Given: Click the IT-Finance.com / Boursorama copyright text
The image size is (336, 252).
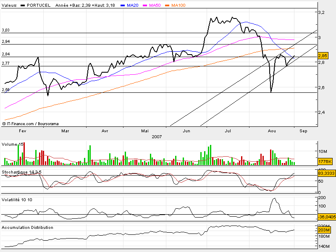Looking at the screenshot, I should (30, 123).
